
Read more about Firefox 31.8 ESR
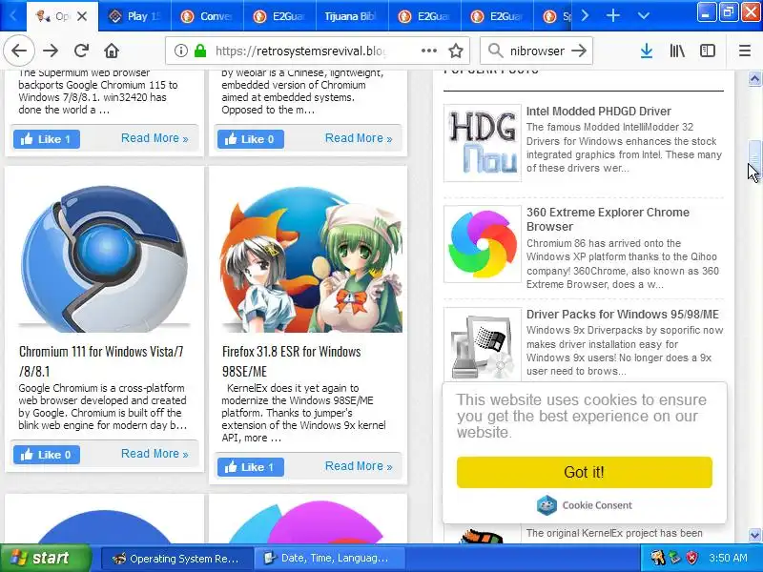(359, 466)
